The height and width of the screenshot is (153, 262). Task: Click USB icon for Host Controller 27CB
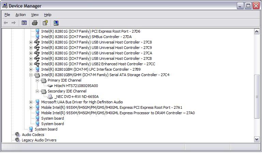tap(37, 58)
